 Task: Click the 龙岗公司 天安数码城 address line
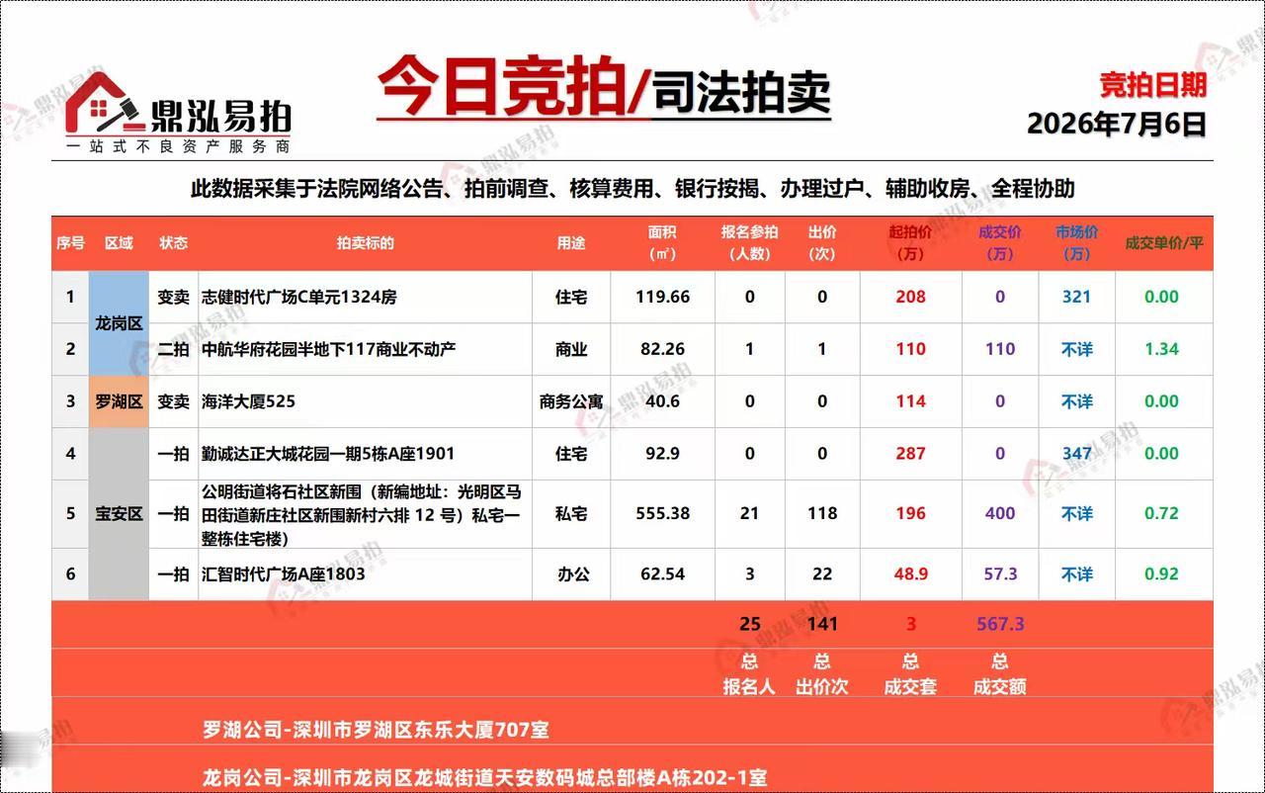click(x=484, y=778)
